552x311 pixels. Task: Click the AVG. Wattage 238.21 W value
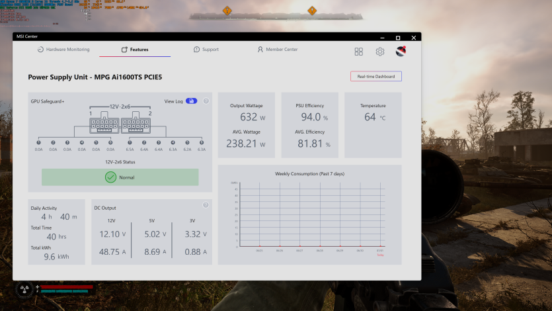[x=246, y=144]
